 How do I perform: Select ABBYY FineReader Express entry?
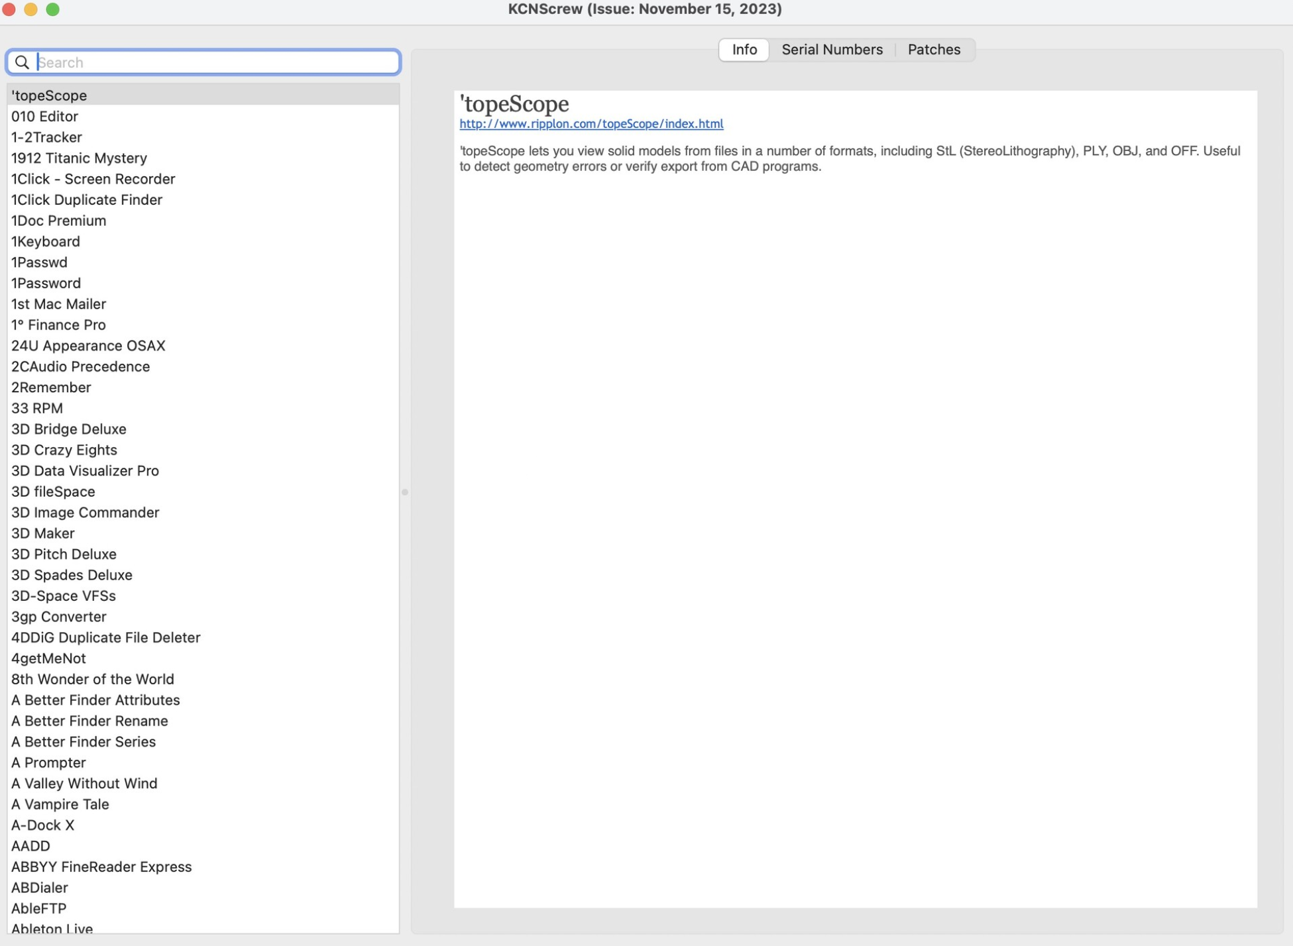pyautogui.click(x=100, y=866)
